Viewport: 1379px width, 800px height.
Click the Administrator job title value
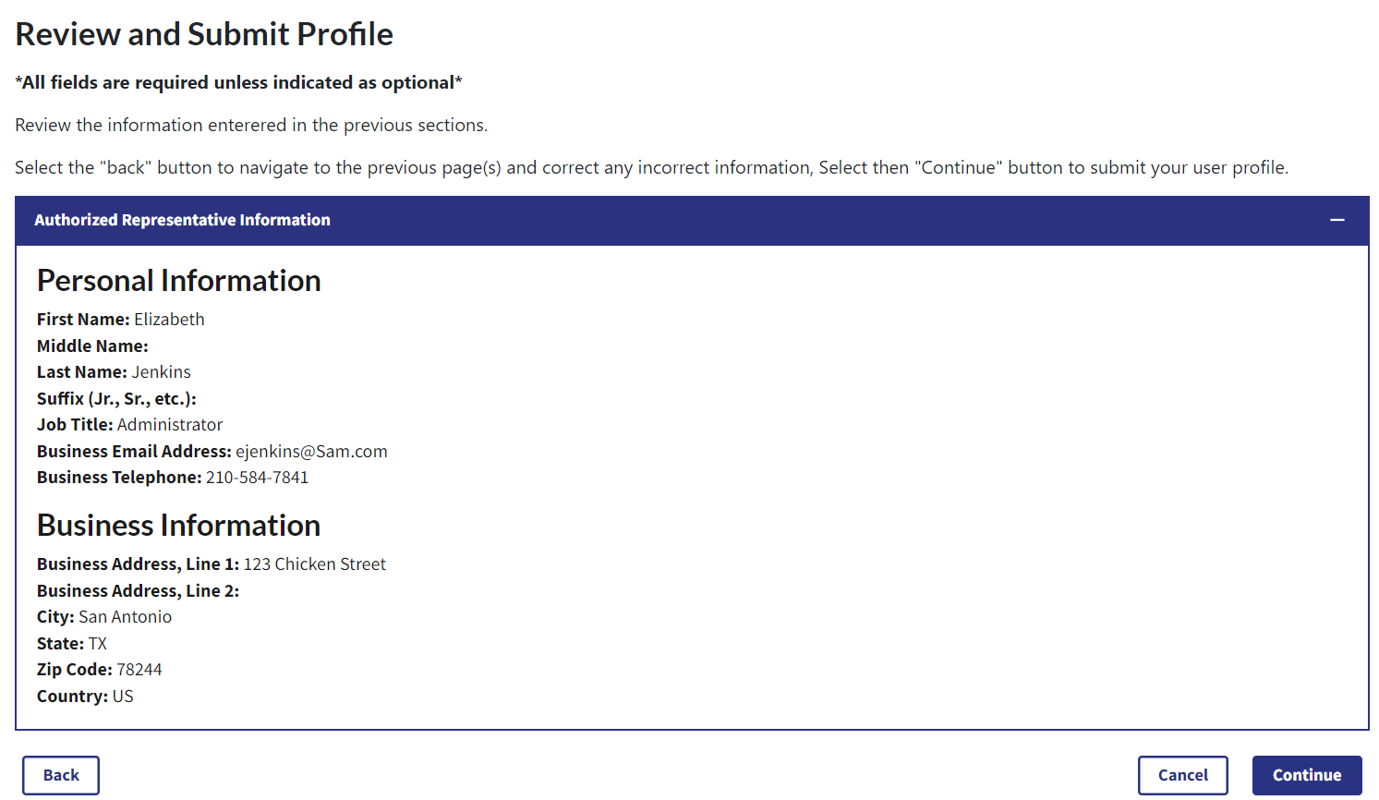coord(170,425)
